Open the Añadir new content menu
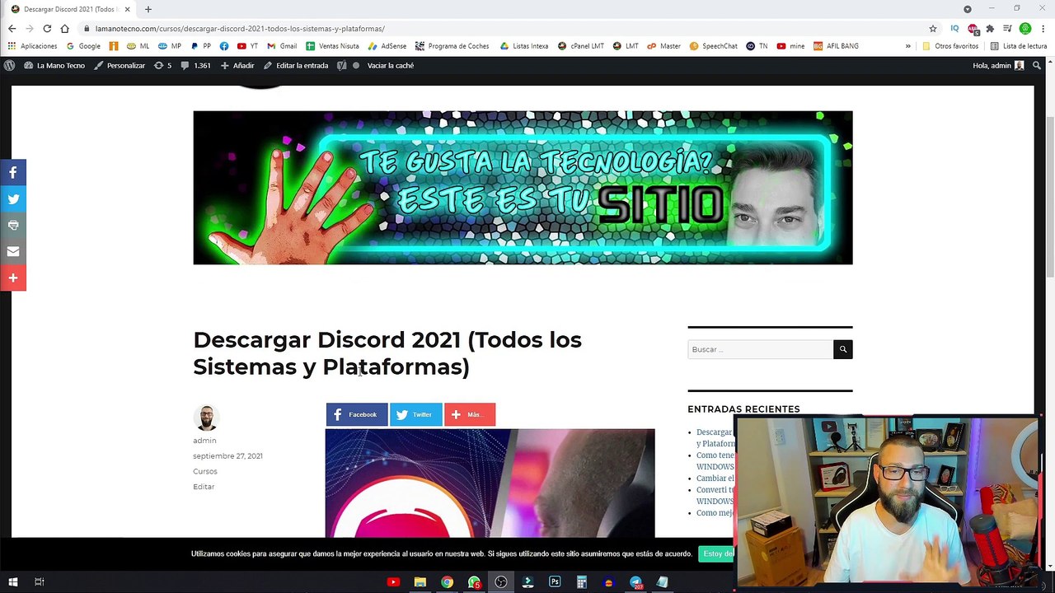This screenshot has height=593, width=1055. pos(237,66)
